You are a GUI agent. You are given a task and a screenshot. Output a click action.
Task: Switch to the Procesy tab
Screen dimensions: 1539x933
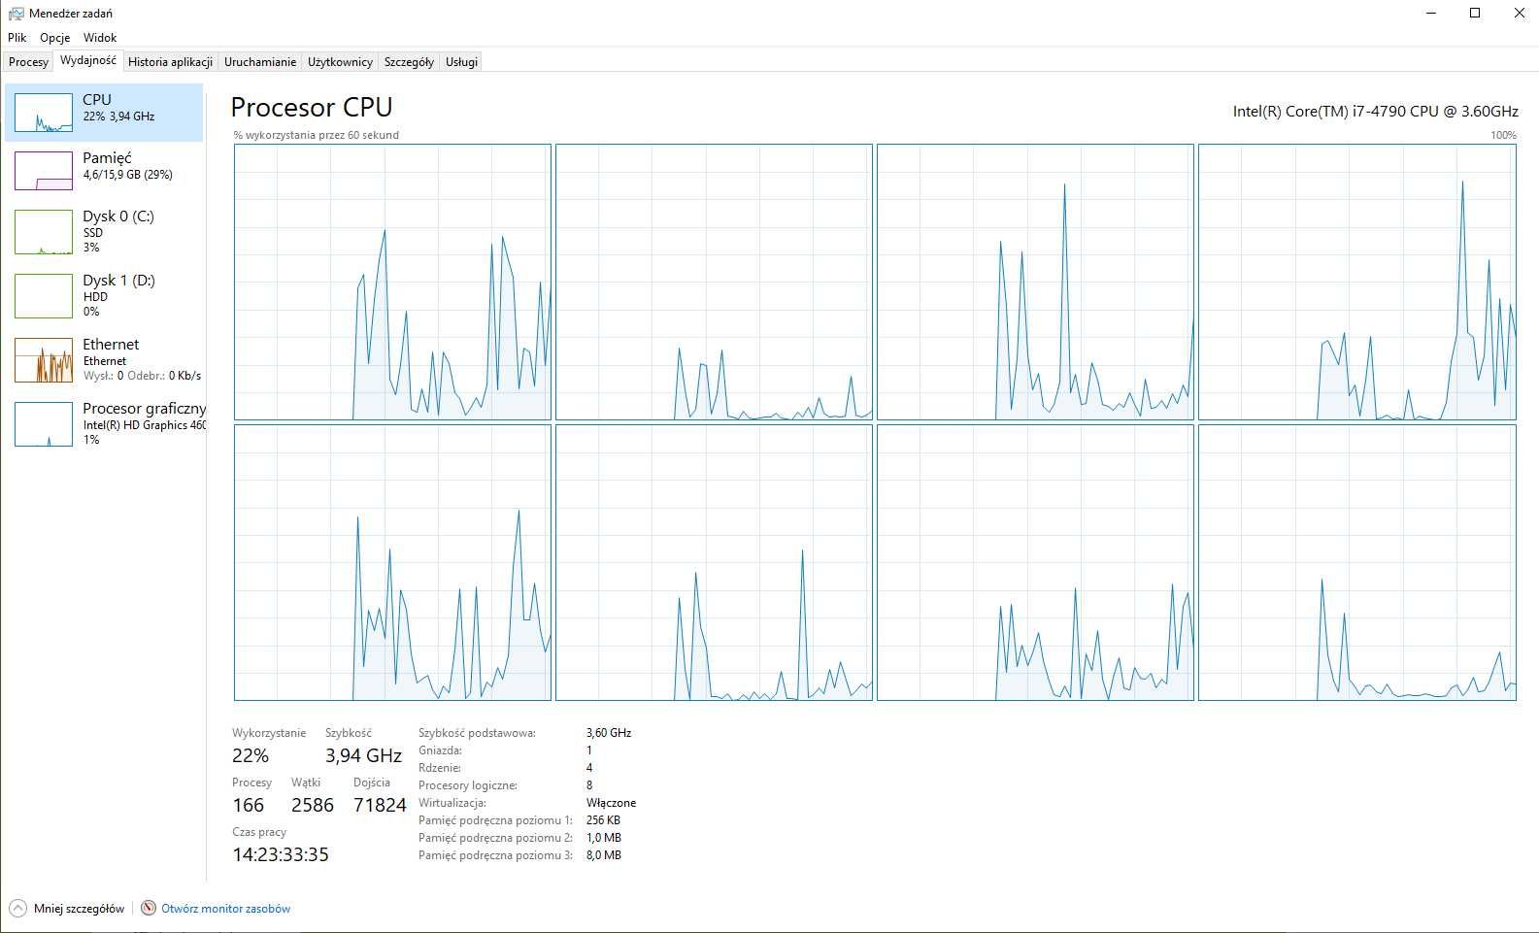click(28, 61)
